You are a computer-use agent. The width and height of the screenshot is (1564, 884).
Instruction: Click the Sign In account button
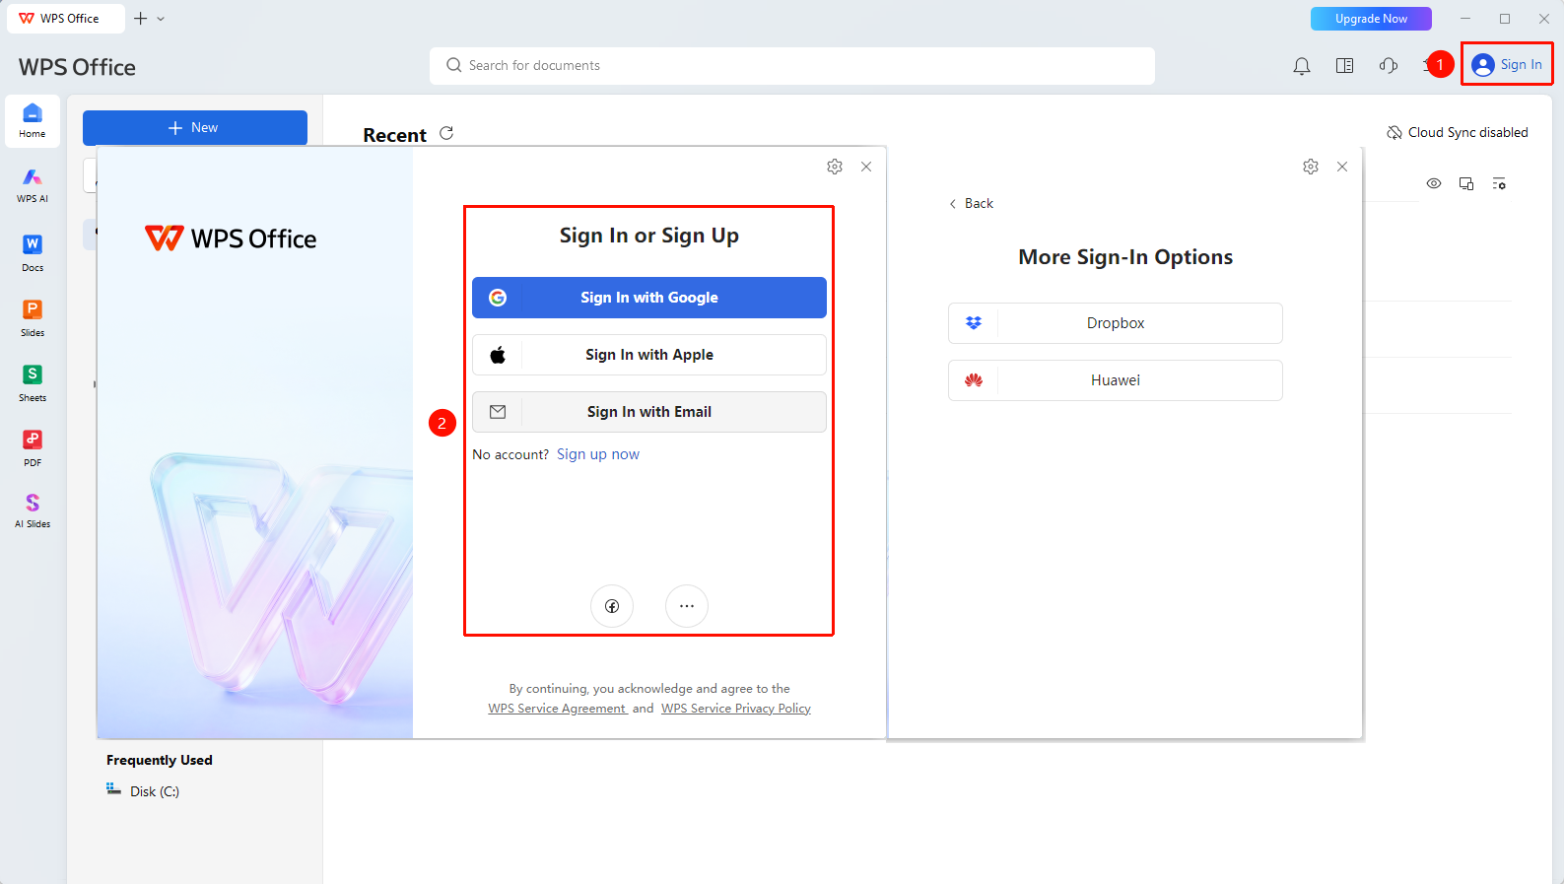(x=1507, y=64)
